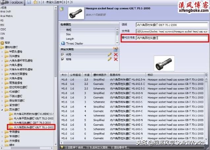Expand the 定位和限位螺钉 node arrow

(x=2, y=87)
